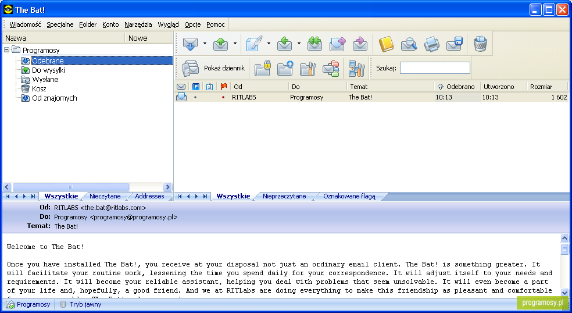Screen dimensions: 572x313
Task: Sort messages by Odebrano column
Action: pos(457,87)
